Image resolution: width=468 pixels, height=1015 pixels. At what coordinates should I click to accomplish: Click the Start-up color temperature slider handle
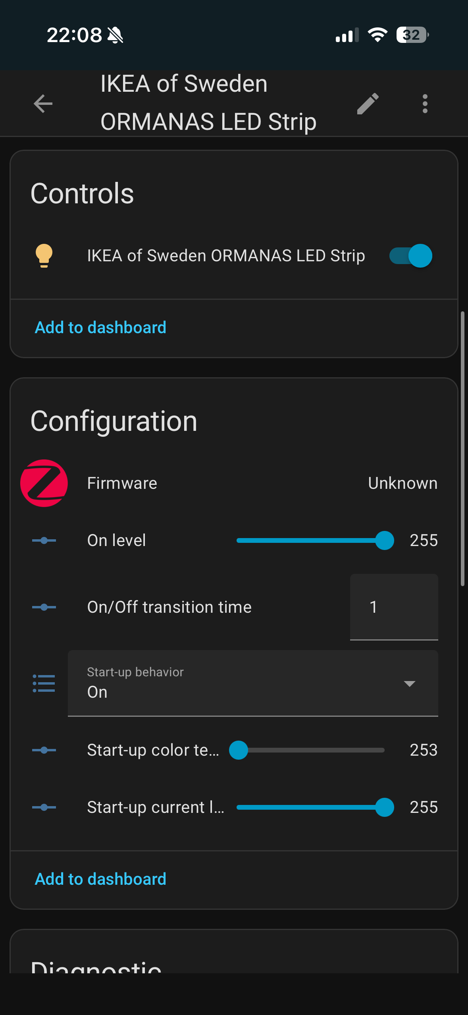pyautogui.click(x=239, y=750)
